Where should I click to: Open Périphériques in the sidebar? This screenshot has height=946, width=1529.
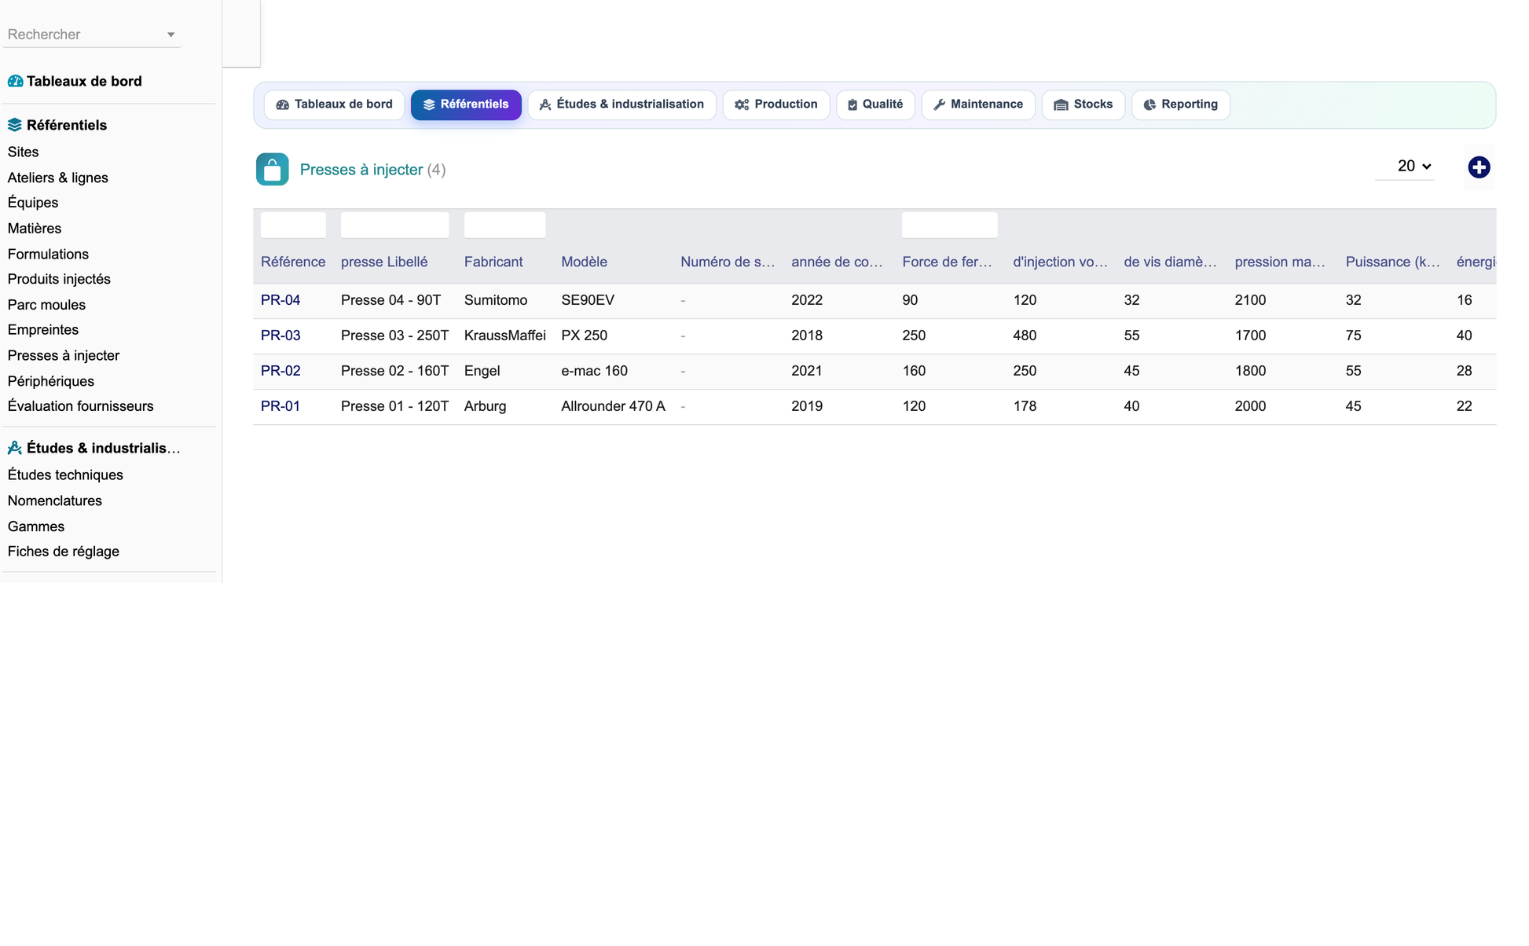(x=51, y=381)
